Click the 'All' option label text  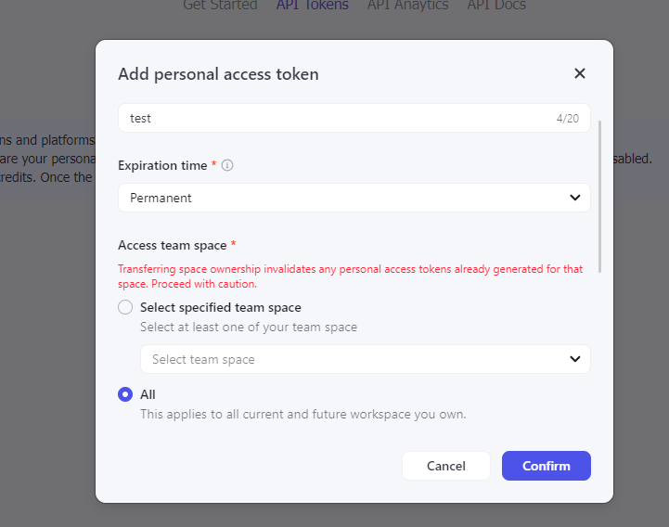[148, 394]
